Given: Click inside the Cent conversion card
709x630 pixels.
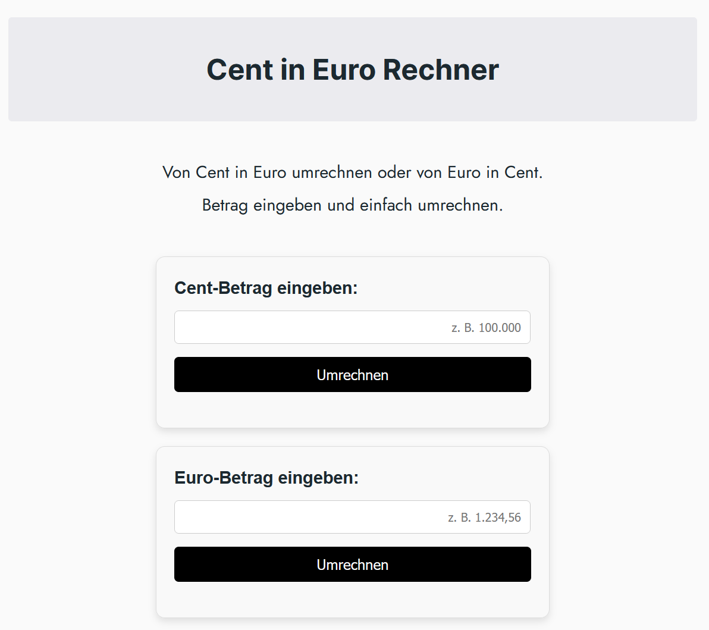Looking at the screenshot, I should 352,410.
